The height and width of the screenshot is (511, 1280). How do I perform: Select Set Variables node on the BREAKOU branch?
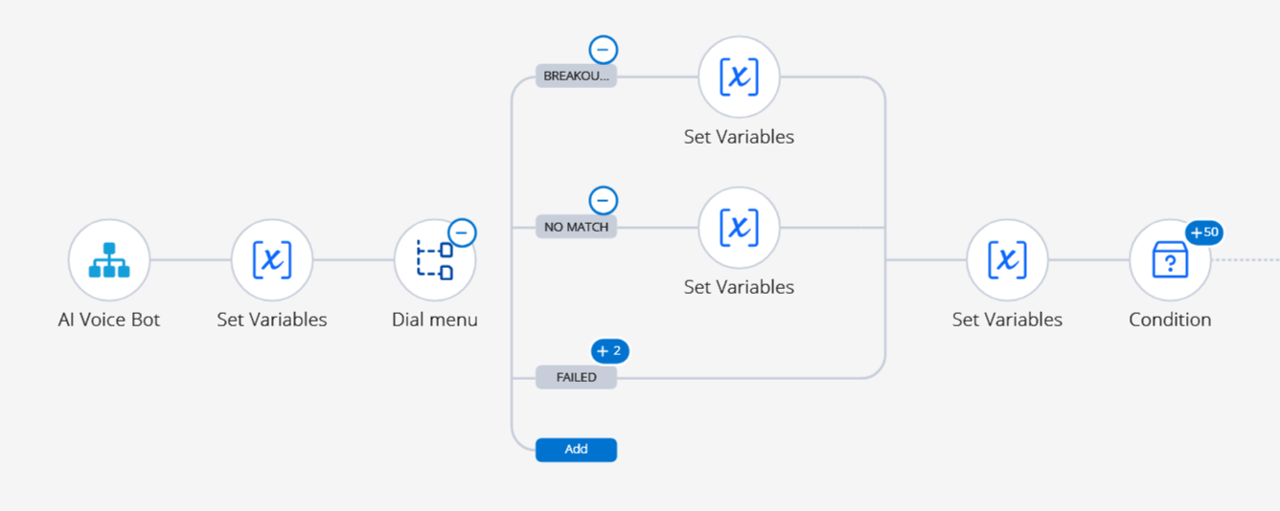click(739, 78)
